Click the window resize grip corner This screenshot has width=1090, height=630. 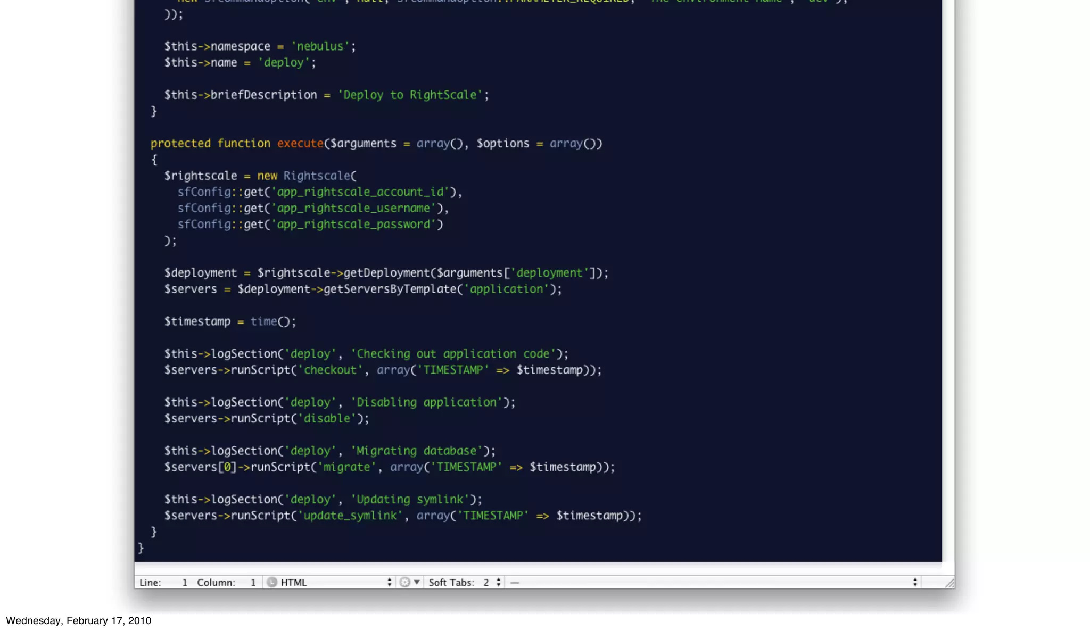(949, 583)
